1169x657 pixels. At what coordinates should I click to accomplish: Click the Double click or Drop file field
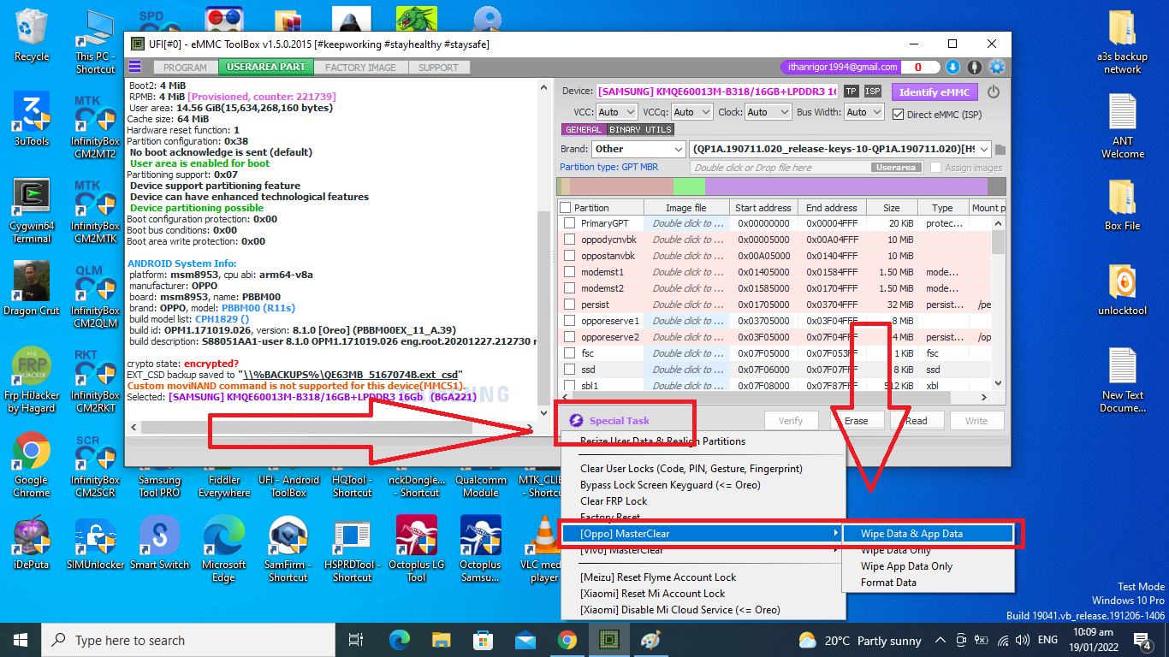(x=807, y=168)
